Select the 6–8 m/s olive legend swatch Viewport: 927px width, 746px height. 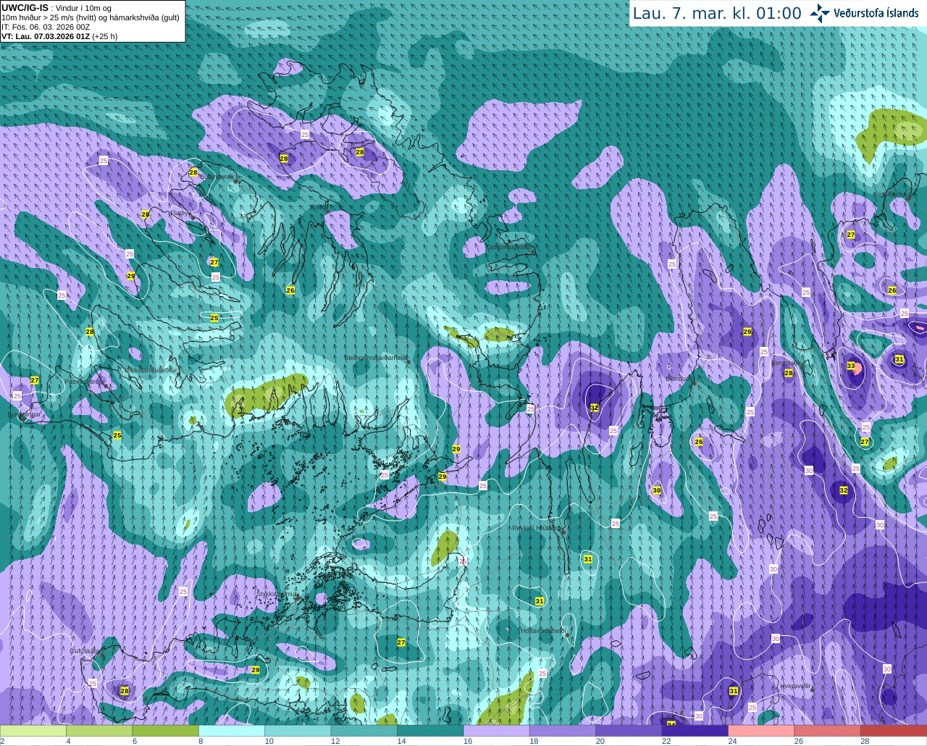pyautogui.click(x=166, y=731)
